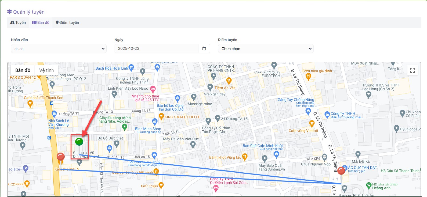Click the red marker near Karaoke
The image size is (427, 197).
61,157
